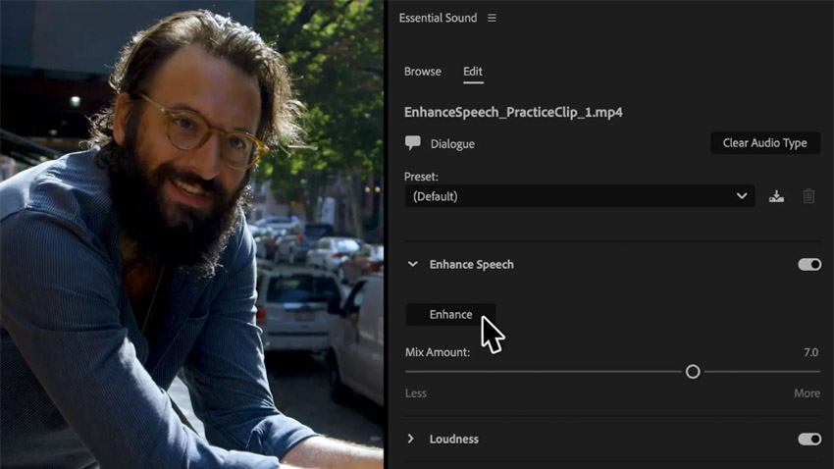Expand the Loudness section chevron

click(410, 439)
